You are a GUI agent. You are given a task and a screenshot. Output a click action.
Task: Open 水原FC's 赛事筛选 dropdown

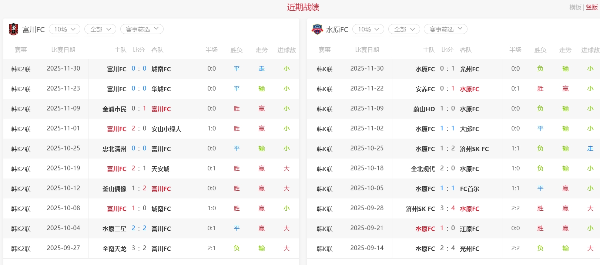[445, 29]
